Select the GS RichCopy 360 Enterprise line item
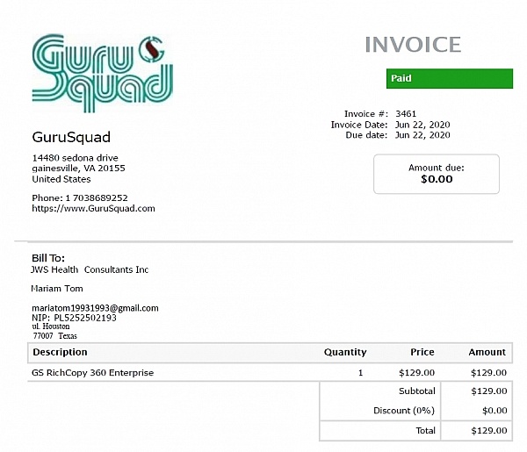The height and width of the screenshot is (452, 527). click(x=93, y=373)
